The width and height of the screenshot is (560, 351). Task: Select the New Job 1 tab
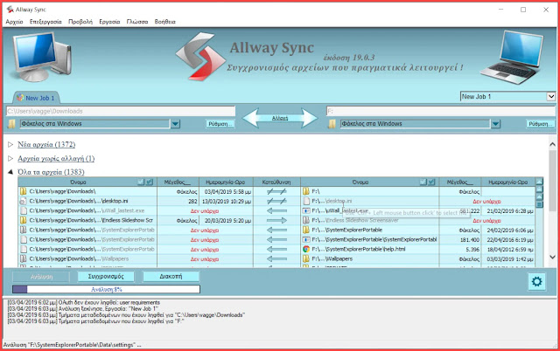(x=36, y=98)
